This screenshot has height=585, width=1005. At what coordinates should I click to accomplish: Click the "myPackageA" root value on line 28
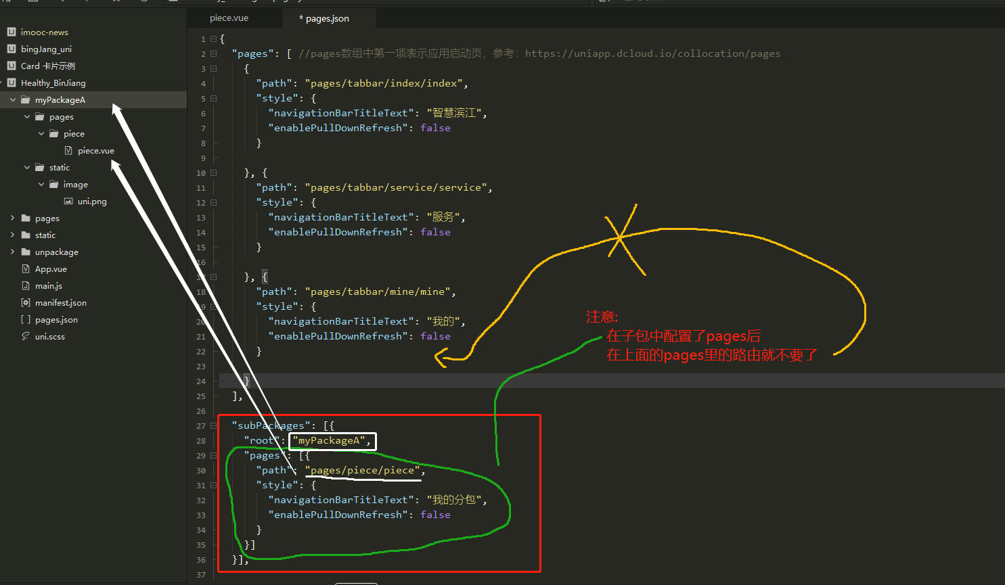tap(329, 440)
